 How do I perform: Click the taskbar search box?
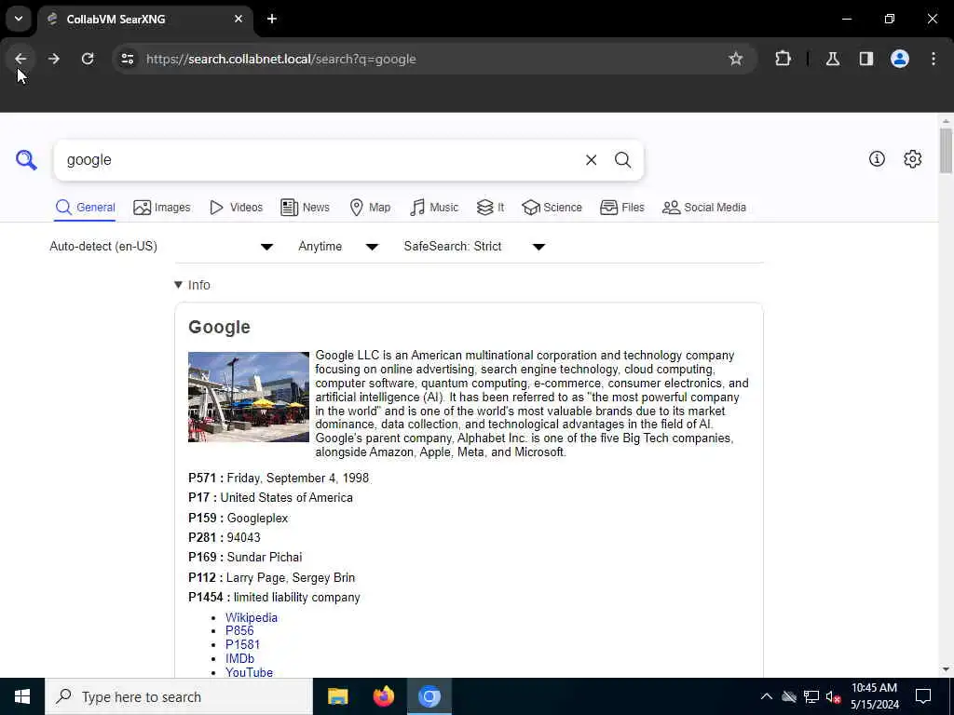[x=179, y=696]
